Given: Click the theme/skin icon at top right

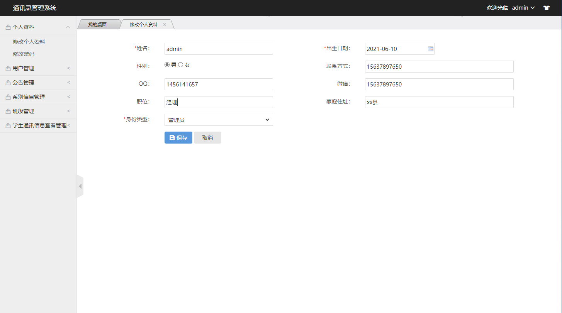Looking at the screenshot, I should (547, 8).
